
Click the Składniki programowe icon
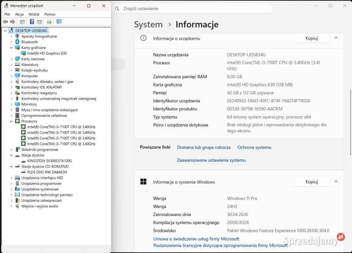click(17, 149)
